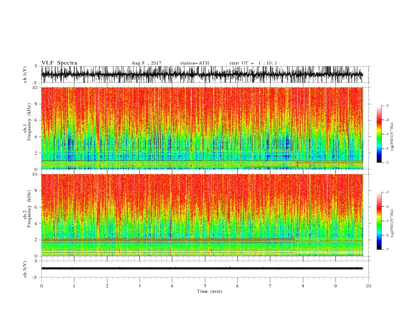Click the "5" voltage tick of ch.3(V) plot
Image resolution: width=415 pixels, height=321 pixels.
(36, 261)
